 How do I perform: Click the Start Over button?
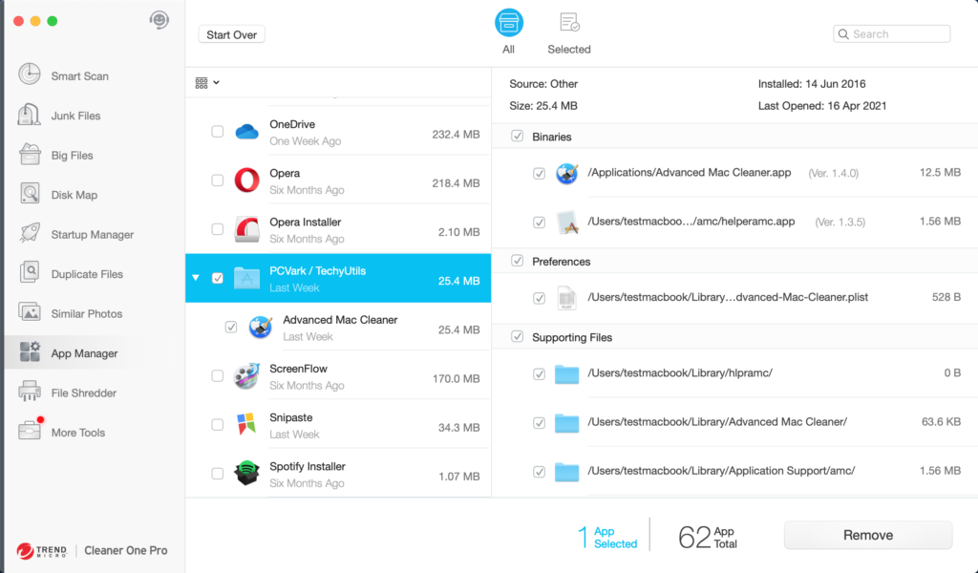click(x=232, y=34)
